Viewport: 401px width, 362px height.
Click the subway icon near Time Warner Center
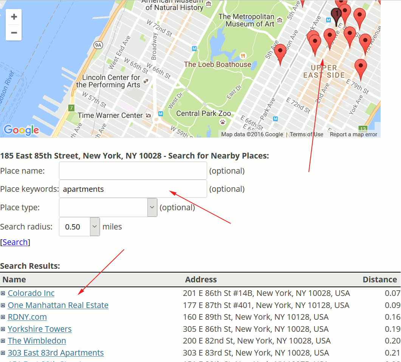[161, 113]
